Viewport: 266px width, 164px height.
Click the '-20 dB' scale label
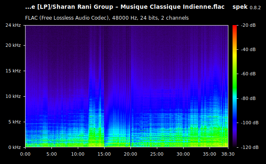point(248,25)
